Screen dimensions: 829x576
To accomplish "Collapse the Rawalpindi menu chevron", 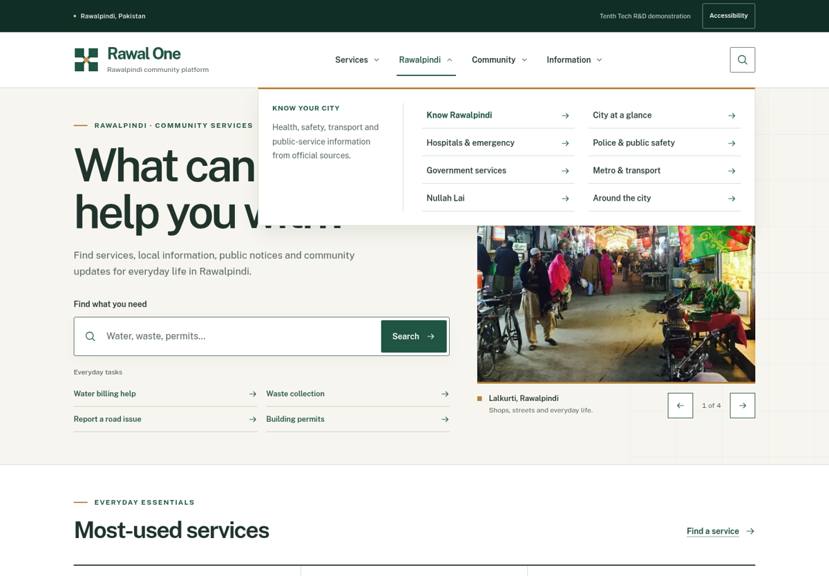I will 450,60.
